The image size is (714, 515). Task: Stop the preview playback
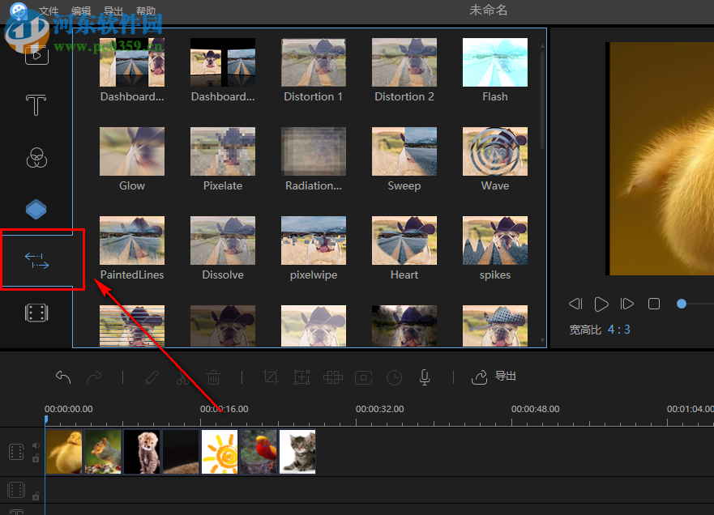[x=654, y=304]
